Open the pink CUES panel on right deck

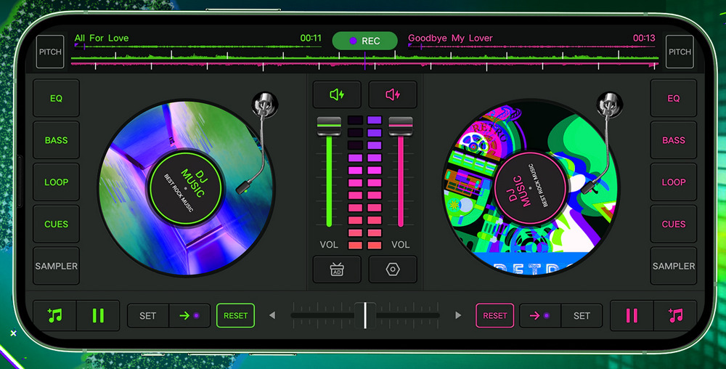(x=673, y=224)
